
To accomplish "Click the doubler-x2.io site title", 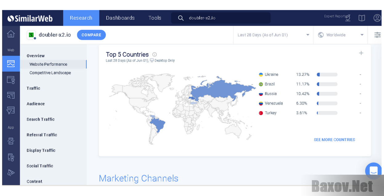I will (55, 35).
